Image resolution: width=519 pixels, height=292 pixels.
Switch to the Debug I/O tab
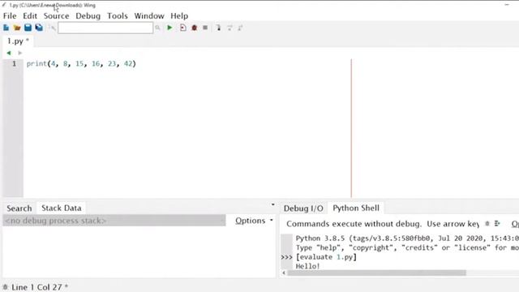[x=303, y=208]
